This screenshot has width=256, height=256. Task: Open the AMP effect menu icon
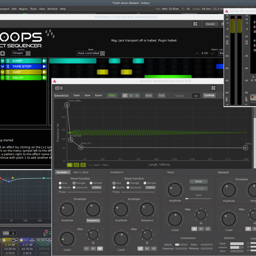[x=8, y=72]
